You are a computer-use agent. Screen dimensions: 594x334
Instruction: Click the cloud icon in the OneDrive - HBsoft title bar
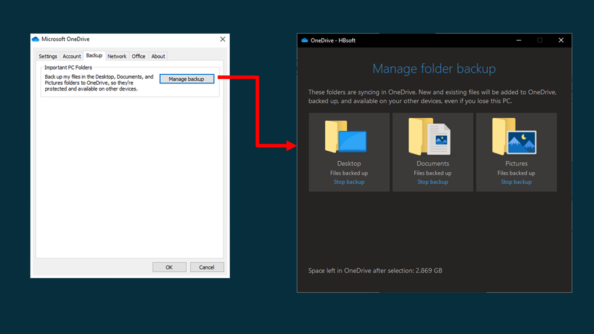coord(305,41)
